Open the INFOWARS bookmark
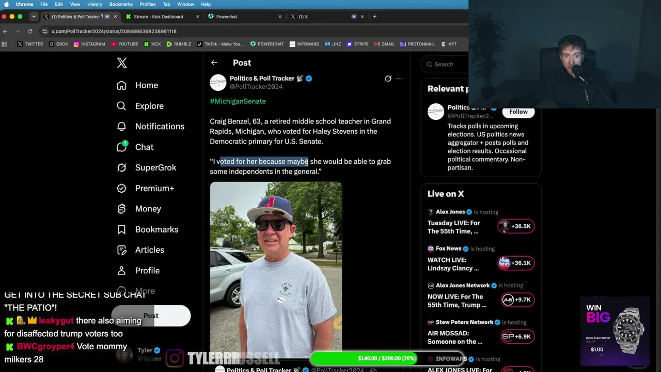The image size is (661, 372). (x=304, y=44)
